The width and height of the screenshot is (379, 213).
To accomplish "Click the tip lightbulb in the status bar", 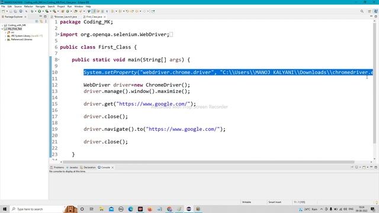I will pos(377,202).
